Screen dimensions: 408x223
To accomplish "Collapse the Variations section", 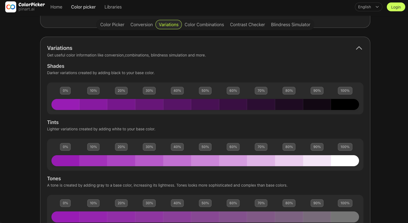I will [359, 48].
